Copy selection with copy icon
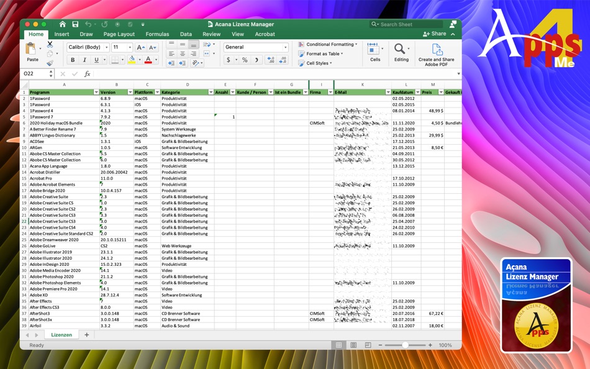590x369 pixels. pos(50,54)
